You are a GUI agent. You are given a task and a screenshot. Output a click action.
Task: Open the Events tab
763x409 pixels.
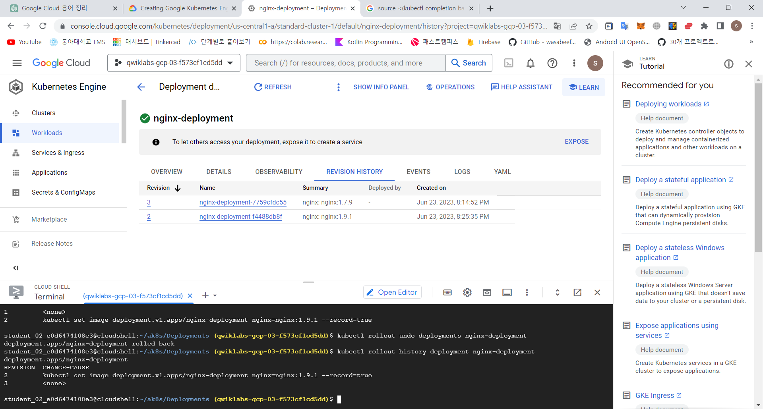(418, 172)
